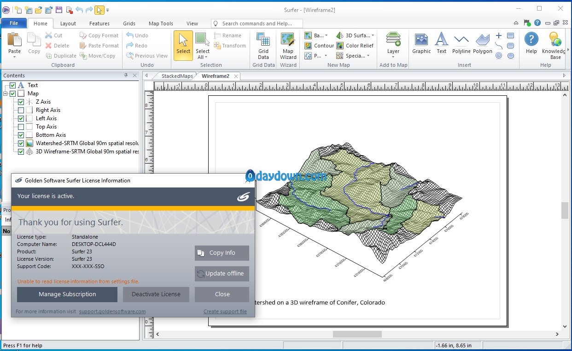Click the vertical scrollbar thumb of map window
Viewport: 572px width, 351px height.
click(x=565, y=211)
